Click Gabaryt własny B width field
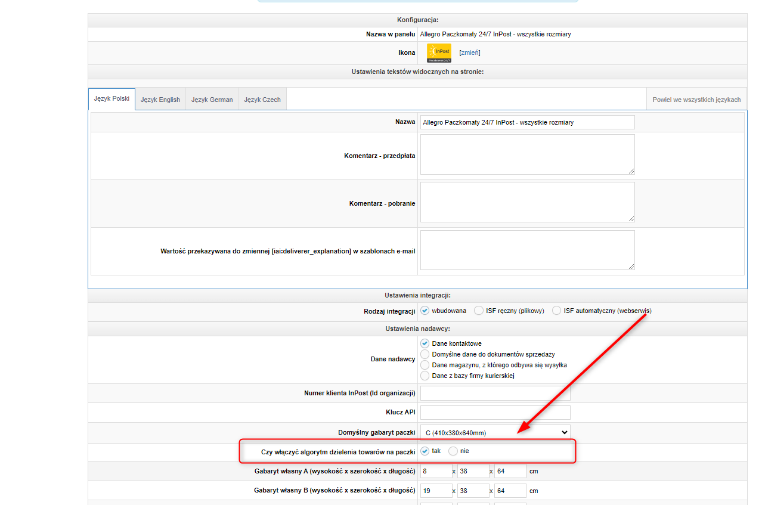Viewport: 762px width, 505px height. [473, 491]
